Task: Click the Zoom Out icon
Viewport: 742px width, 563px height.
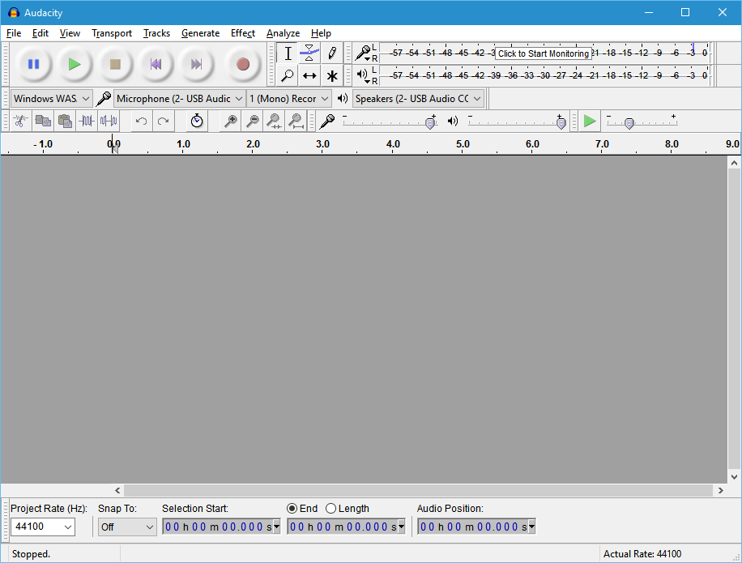Action: point(253,122)
